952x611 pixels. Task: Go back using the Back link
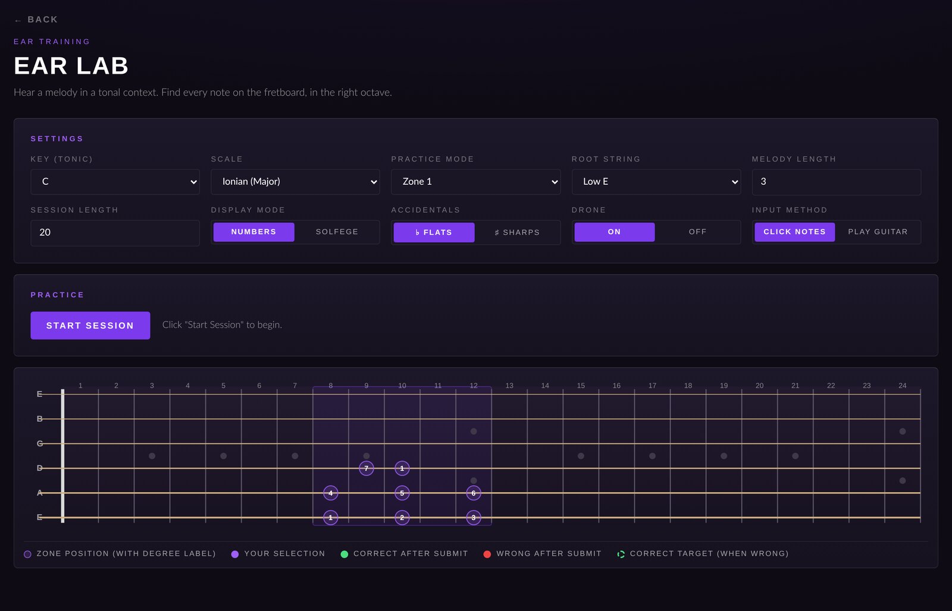[x=36, y=20]
